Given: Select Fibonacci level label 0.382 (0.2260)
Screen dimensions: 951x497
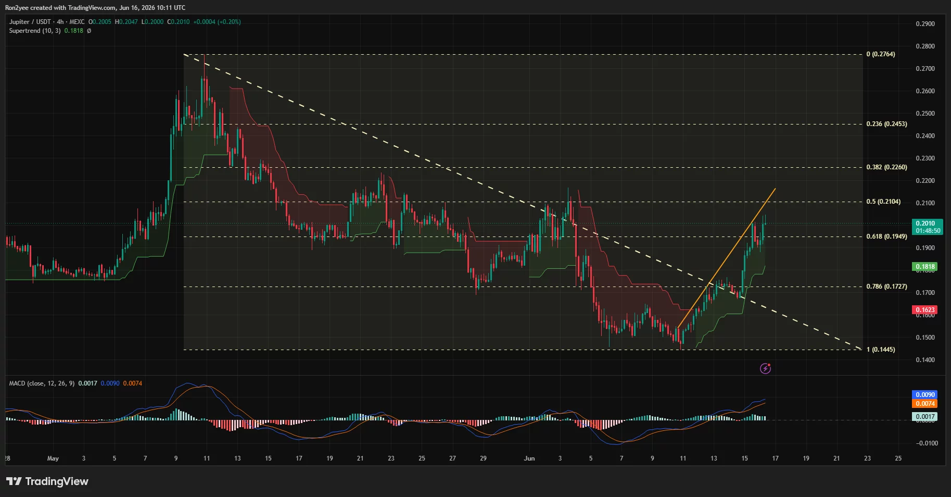Looking at the screenshot, I should click(x=886, y=167).
